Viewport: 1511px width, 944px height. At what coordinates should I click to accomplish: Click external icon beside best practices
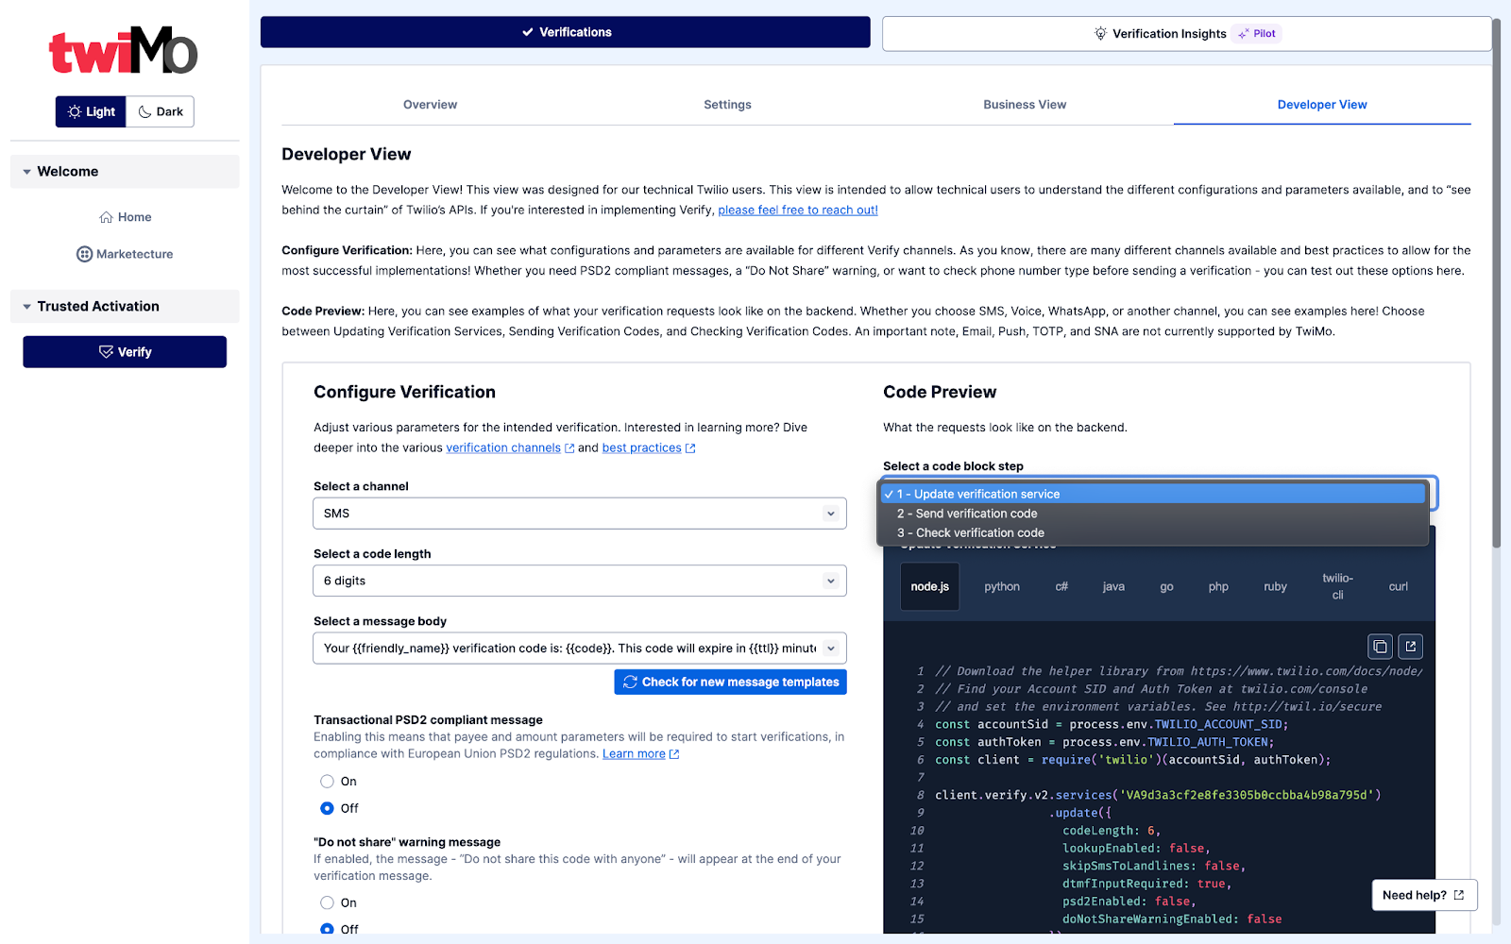[690, 449]
